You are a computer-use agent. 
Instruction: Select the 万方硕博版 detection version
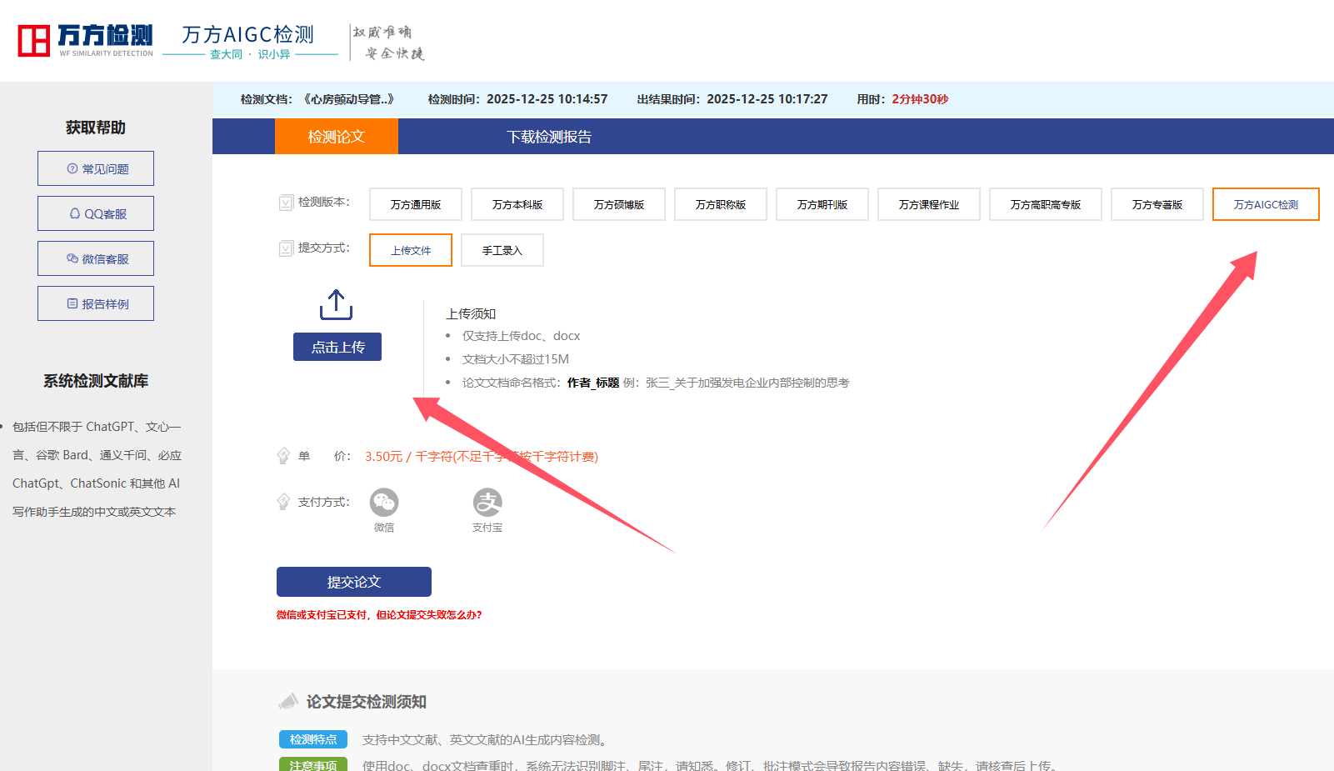618,203
